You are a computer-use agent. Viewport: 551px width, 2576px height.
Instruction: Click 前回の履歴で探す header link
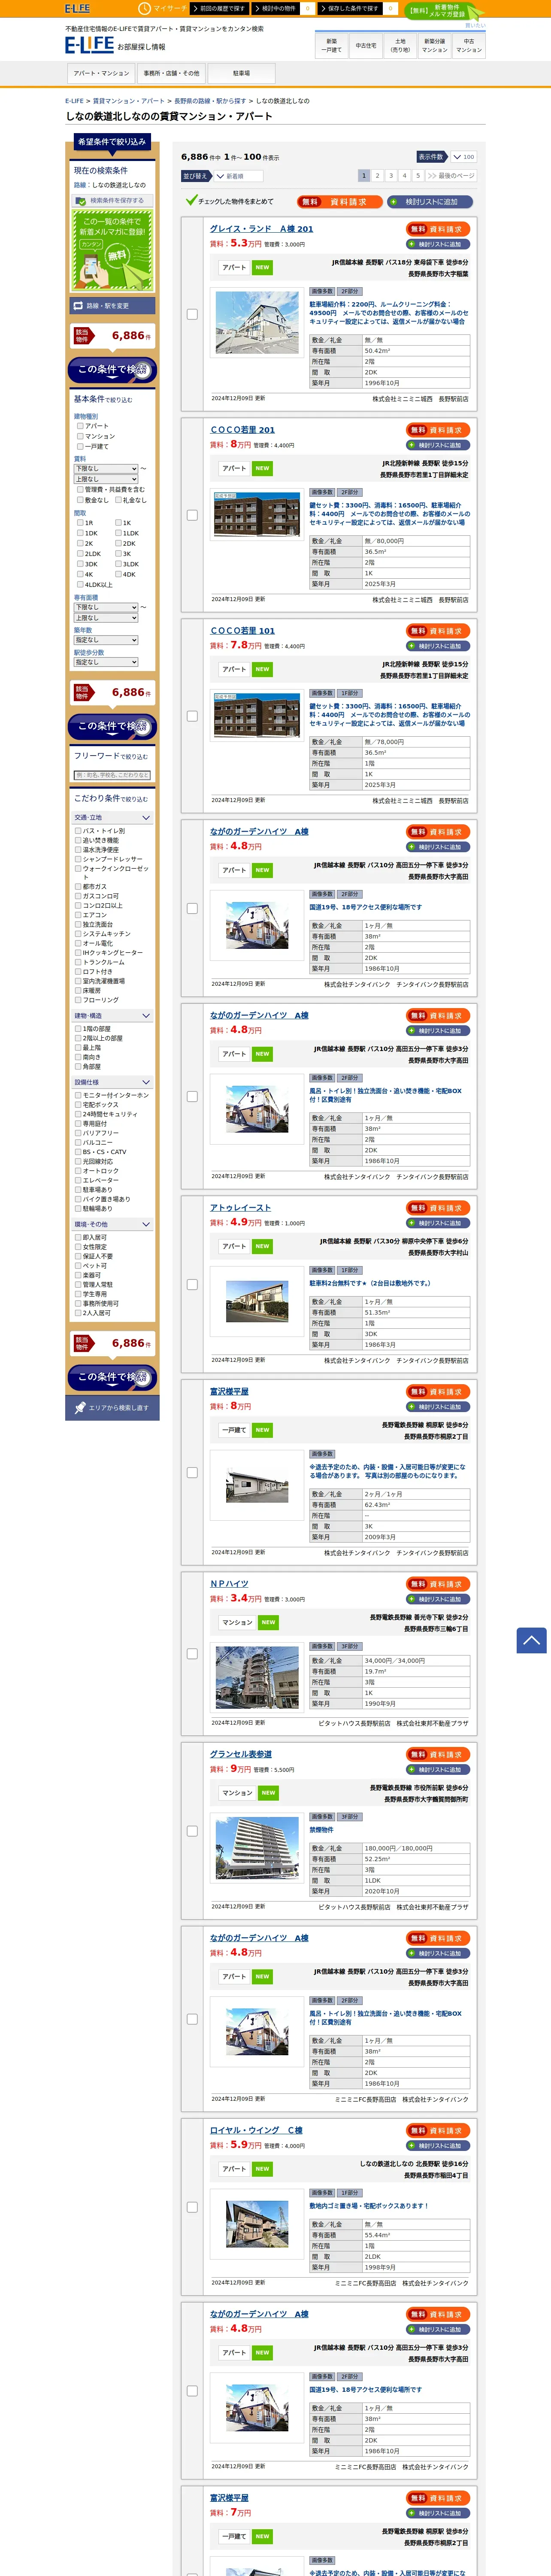221,8
